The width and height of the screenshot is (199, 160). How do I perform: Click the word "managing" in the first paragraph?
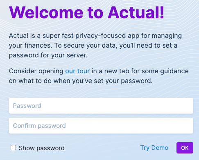pyautogui.click(x=167, y=36)
